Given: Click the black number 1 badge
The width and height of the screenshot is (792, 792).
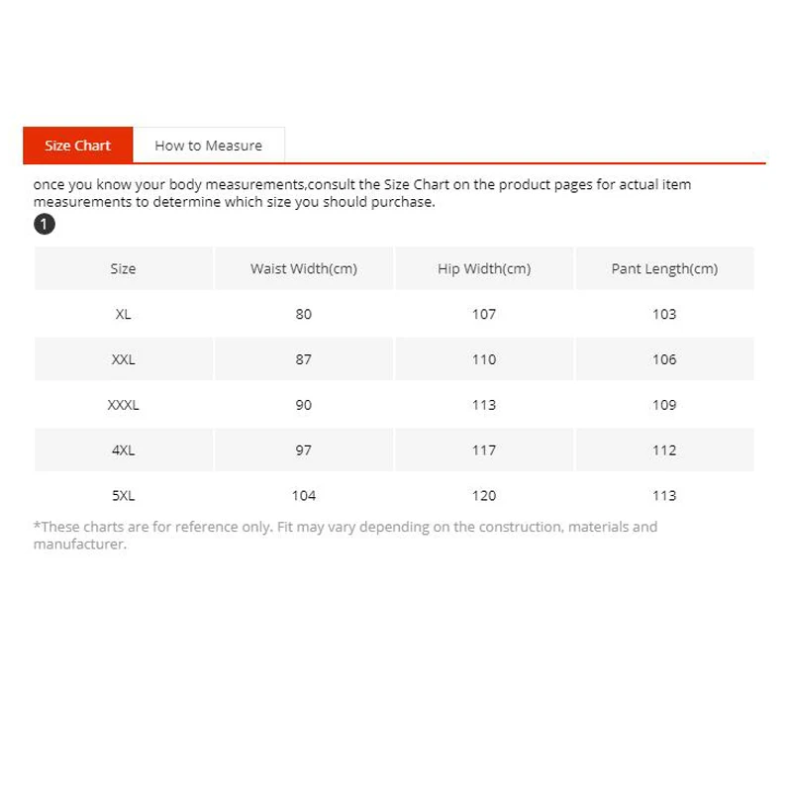Looking at the screenshot, I should [x=45, y=225].
